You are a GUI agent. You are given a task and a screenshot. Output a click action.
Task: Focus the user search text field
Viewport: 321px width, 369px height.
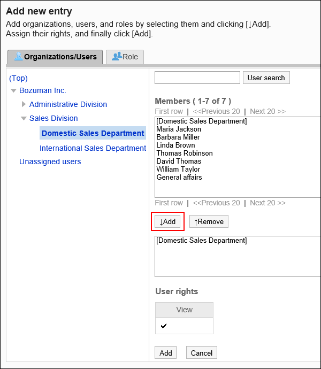[197, 78]
